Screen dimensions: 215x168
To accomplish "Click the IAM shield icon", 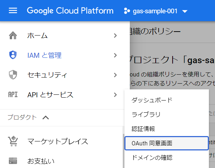I will [13, 55].
